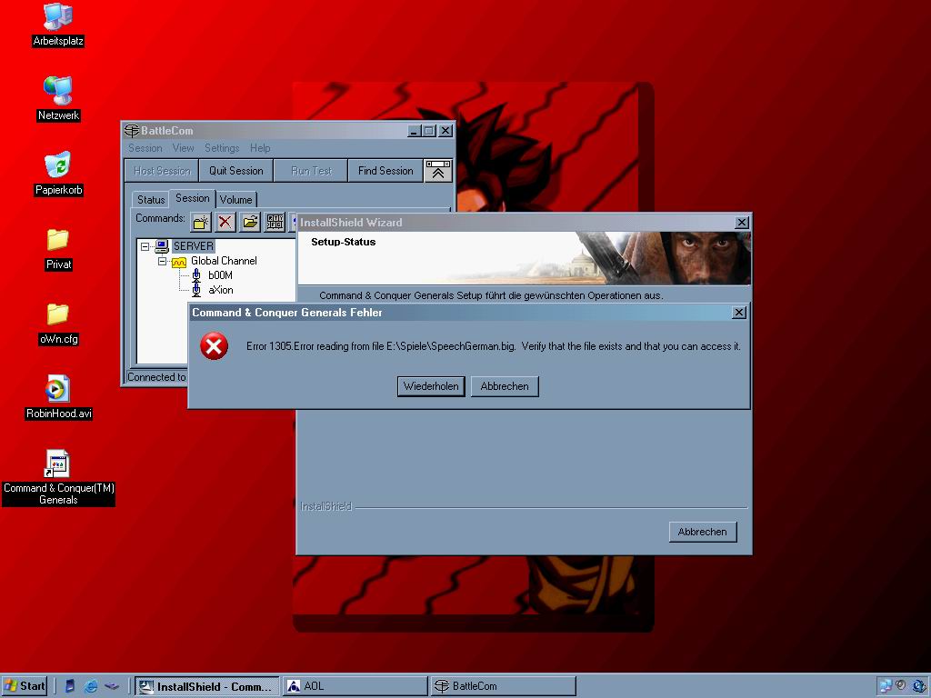
Task: Click the BattleCom logo icon in the title bar
Action: (x=131, y=131)
